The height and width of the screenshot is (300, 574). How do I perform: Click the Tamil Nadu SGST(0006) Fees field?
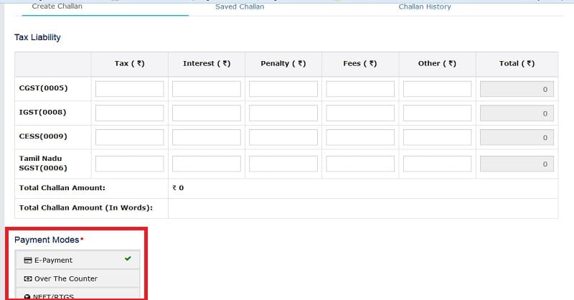coord(360,164)
